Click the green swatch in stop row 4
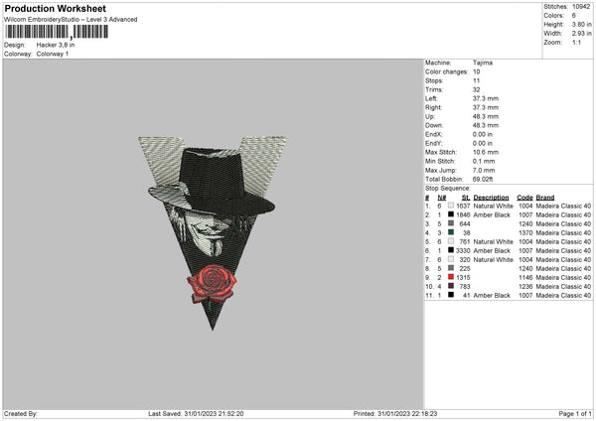Screen dimensions: 596x421 [451, 232]
